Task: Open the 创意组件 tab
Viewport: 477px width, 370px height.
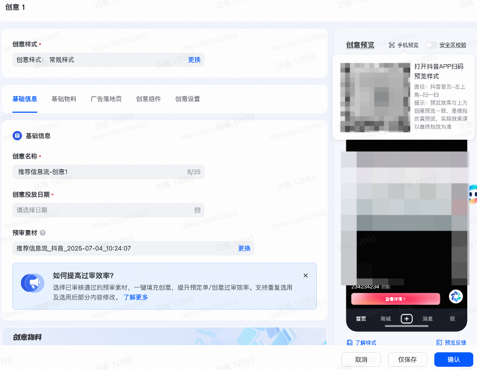Action: coord(148,99)
